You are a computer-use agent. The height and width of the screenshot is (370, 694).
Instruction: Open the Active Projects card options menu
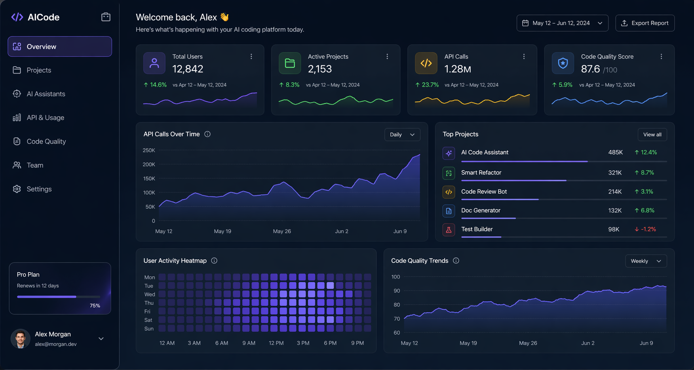tap(387, 57)
